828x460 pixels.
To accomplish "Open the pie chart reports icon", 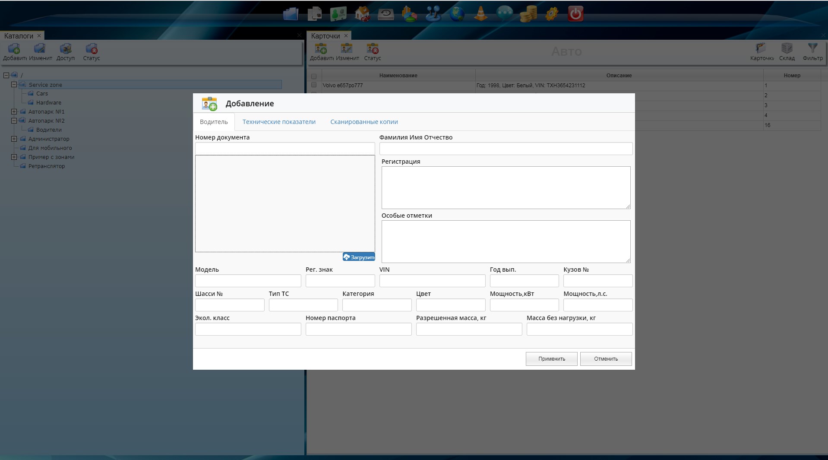I will click(x=409, y=14).
